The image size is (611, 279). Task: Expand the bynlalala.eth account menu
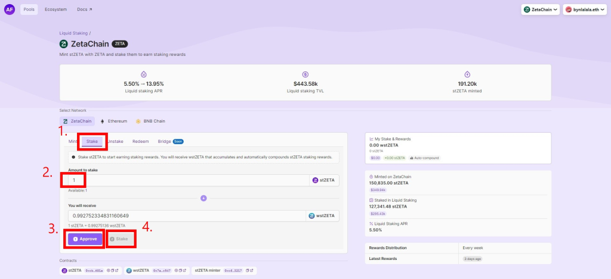pyautogui.click(x=584, y=10)
